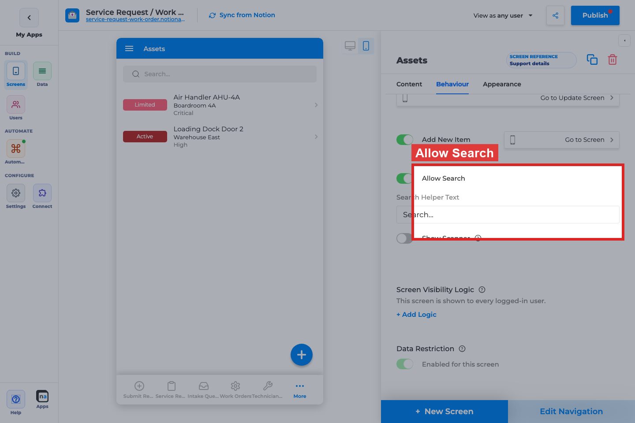The width and height of the screenshot is (635, 423).
Task: Click the Search Helper Text input field
Action: (508, 215)
